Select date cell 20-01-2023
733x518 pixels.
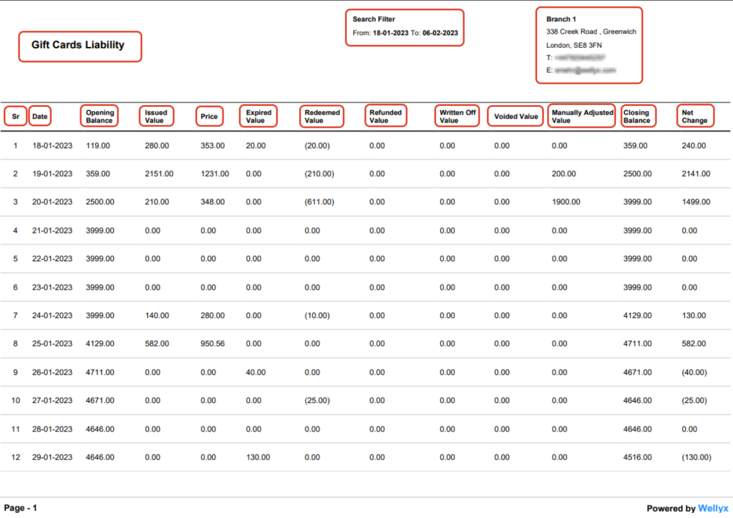click(52, 202)
